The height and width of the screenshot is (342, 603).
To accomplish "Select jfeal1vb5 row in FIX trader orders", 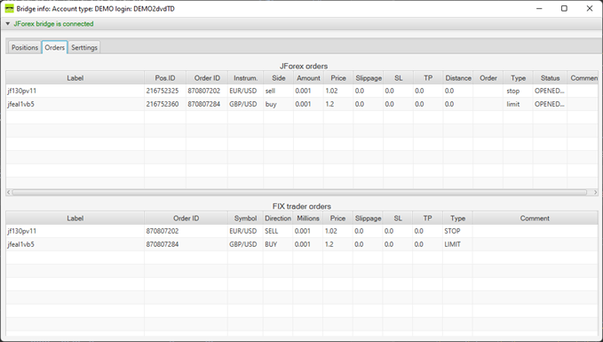I will tap(302, 244).
